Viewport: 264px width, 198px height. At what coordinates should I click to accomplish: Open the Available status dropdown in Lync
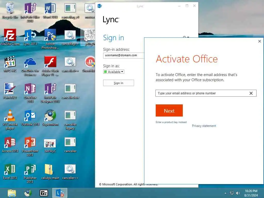(x=114, y=72)
